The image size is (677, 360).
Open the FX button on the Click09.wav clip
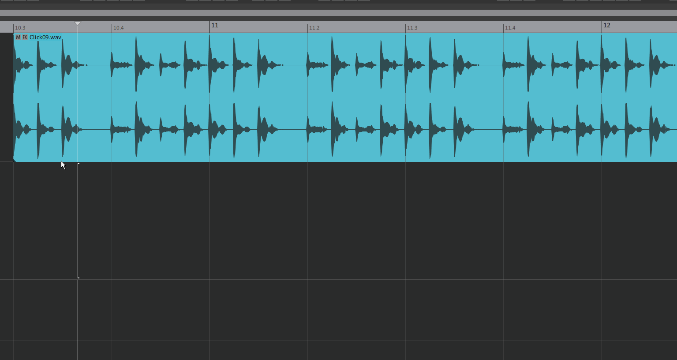click(x=25, y=37)
